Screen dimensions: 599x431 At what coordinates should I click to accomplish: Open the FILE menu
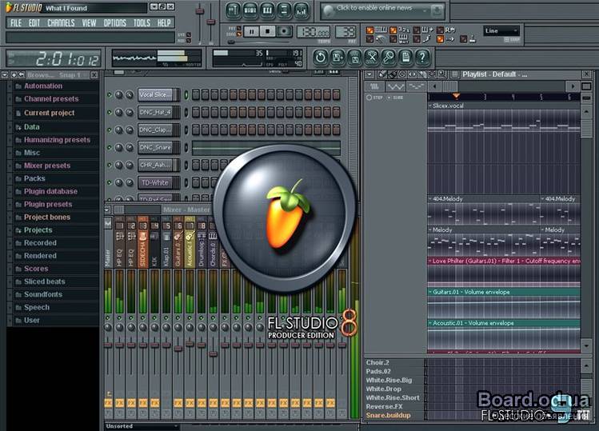[16, 23]
